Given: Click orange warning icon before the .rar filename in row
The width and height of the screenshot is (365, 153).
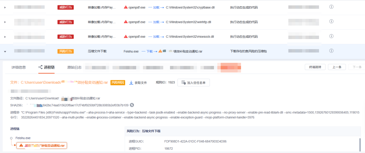Looking at the screenshot, I should [x=160, y=51].
